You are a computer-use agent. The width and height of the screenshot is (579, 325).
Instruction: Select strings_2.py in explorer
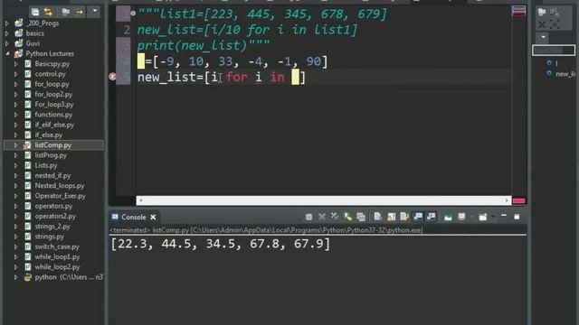(52, 227)
